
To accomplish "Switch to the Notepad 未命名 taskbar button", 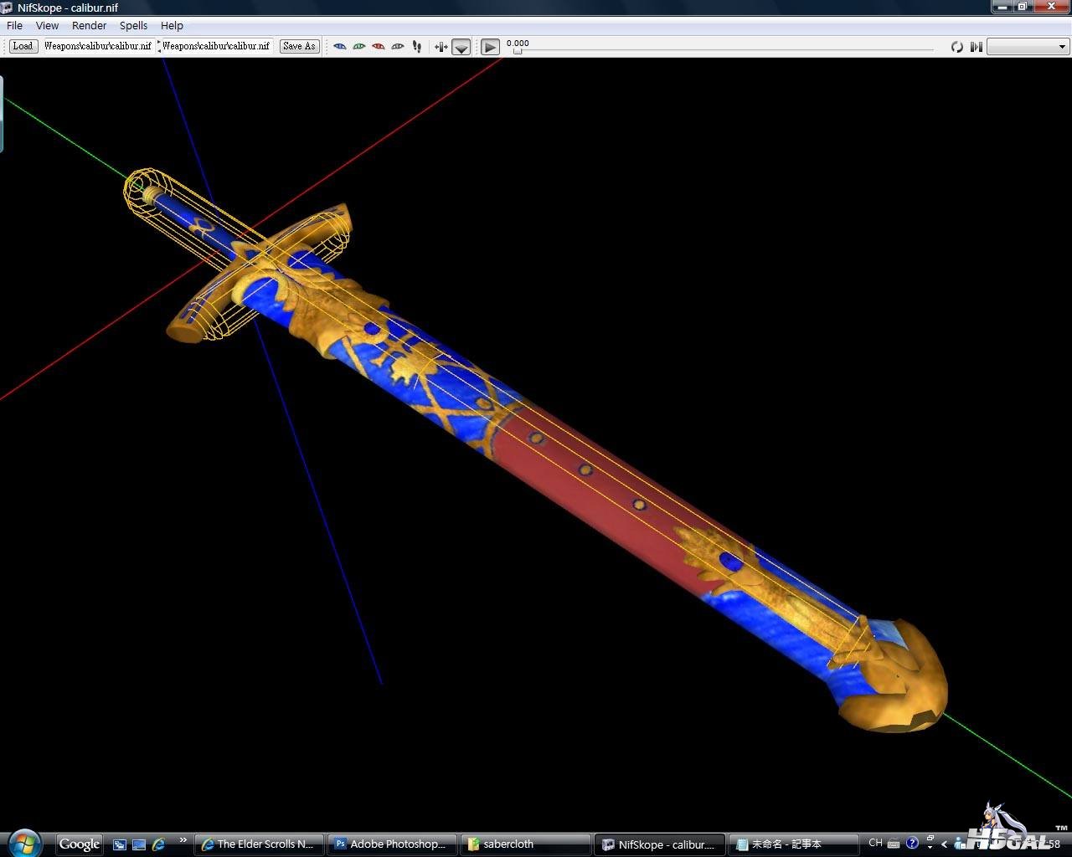I will 793,844.
